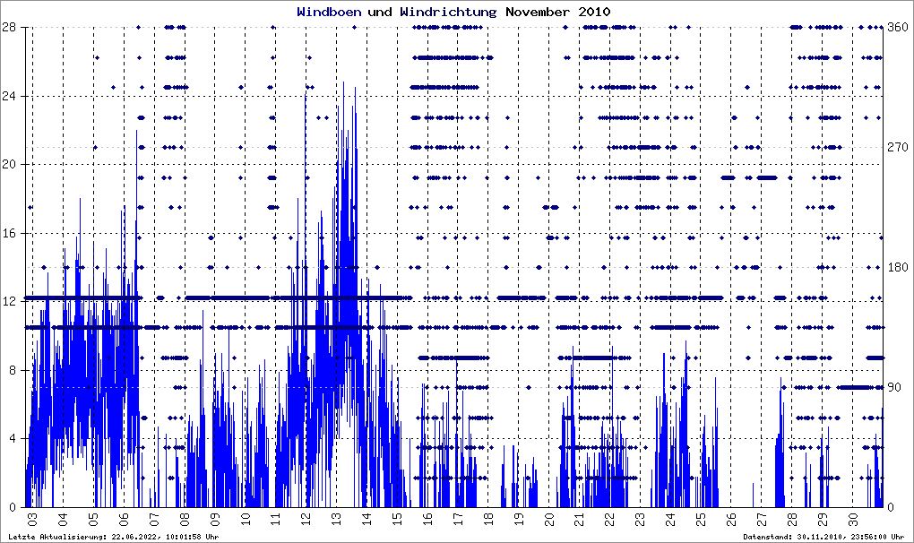Click date label 09 on the time axis
The width and height of the screenshot is (914, 543).
(215, 520)
